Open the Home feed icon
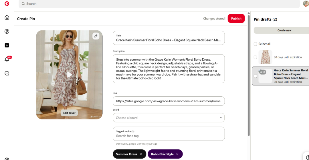309x160 pixels. pyautogui.click(x=7, y=17)
